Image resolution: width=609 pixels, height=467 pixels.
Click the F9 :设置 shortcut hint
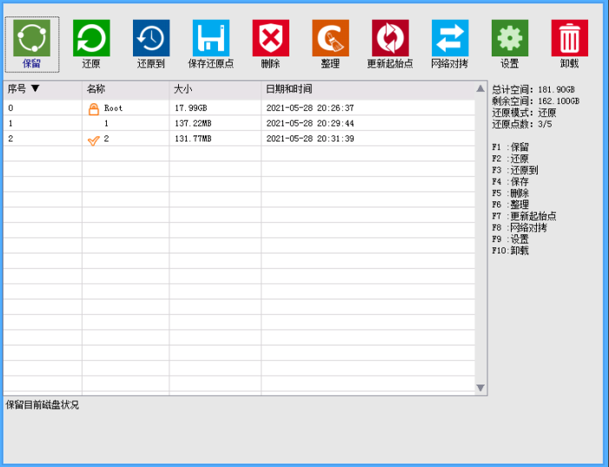point(510,239)
